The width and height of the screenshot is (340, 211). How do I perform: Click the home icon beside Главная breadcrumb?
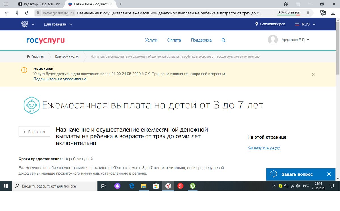tap(28, 57)
